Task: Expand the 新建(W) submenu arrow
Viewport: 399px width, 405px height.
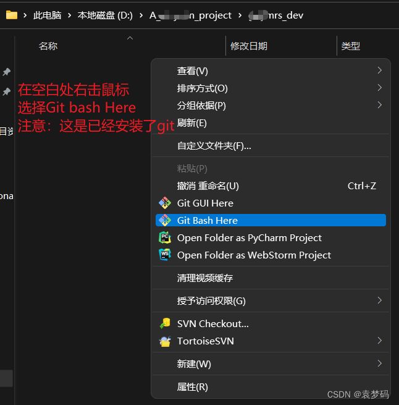Action: coord(379,364)
